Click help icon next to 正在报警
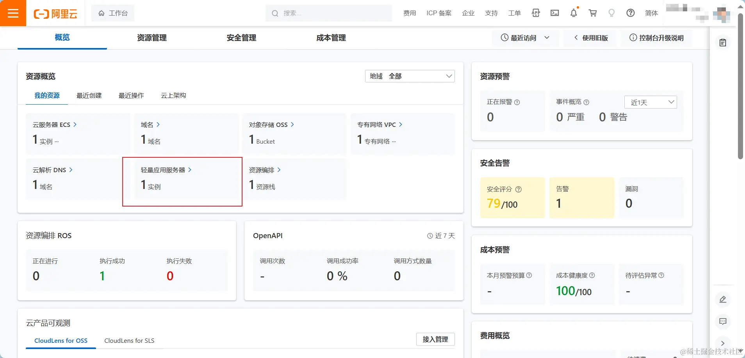This screenshot has height=358, width=745. [x=517, y=102]
